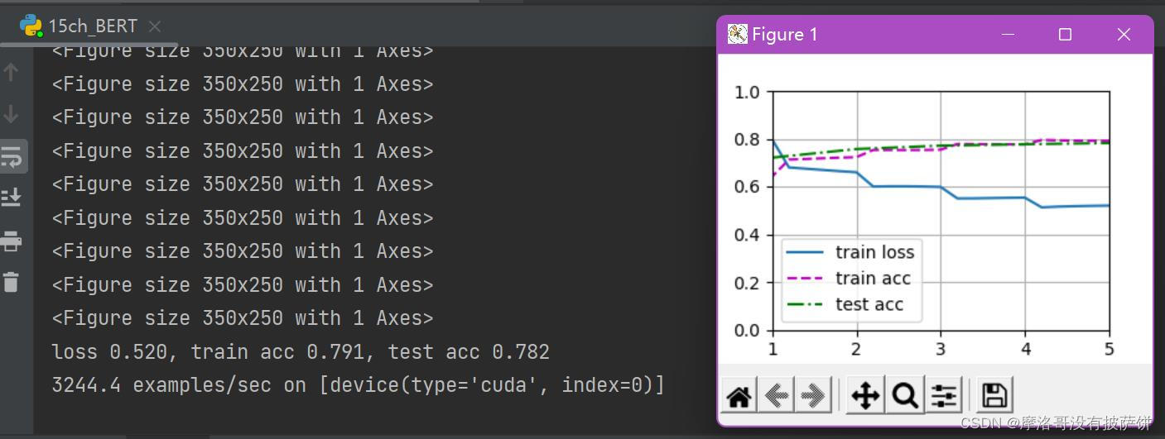Select the 15ch_BERT run tab
Screen dimensions: 1165x439
coord(91,26)
